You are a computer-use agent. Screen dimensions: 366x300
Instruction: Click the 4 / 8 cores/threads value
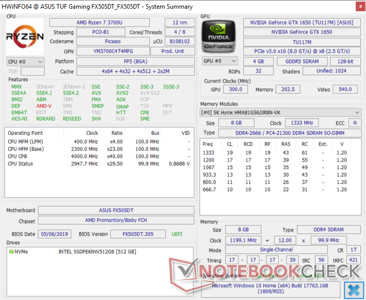pos(180,32)
